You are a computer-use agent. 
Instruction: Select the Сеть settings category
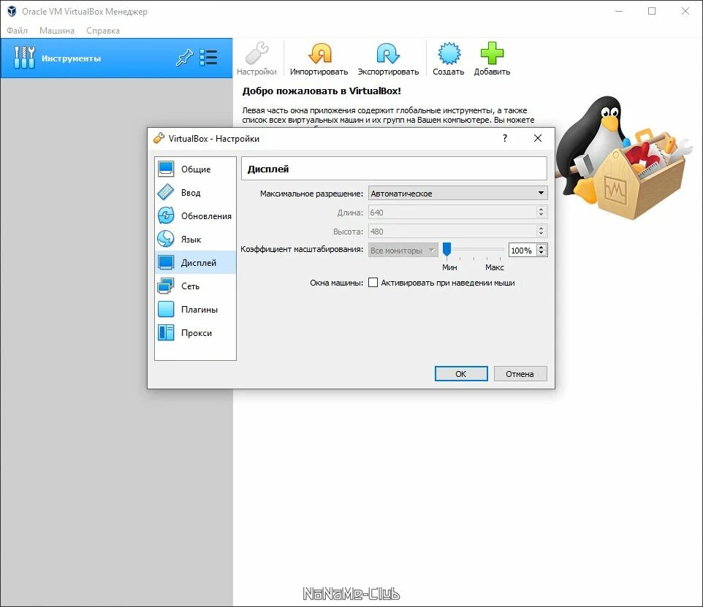click(195, 286)
